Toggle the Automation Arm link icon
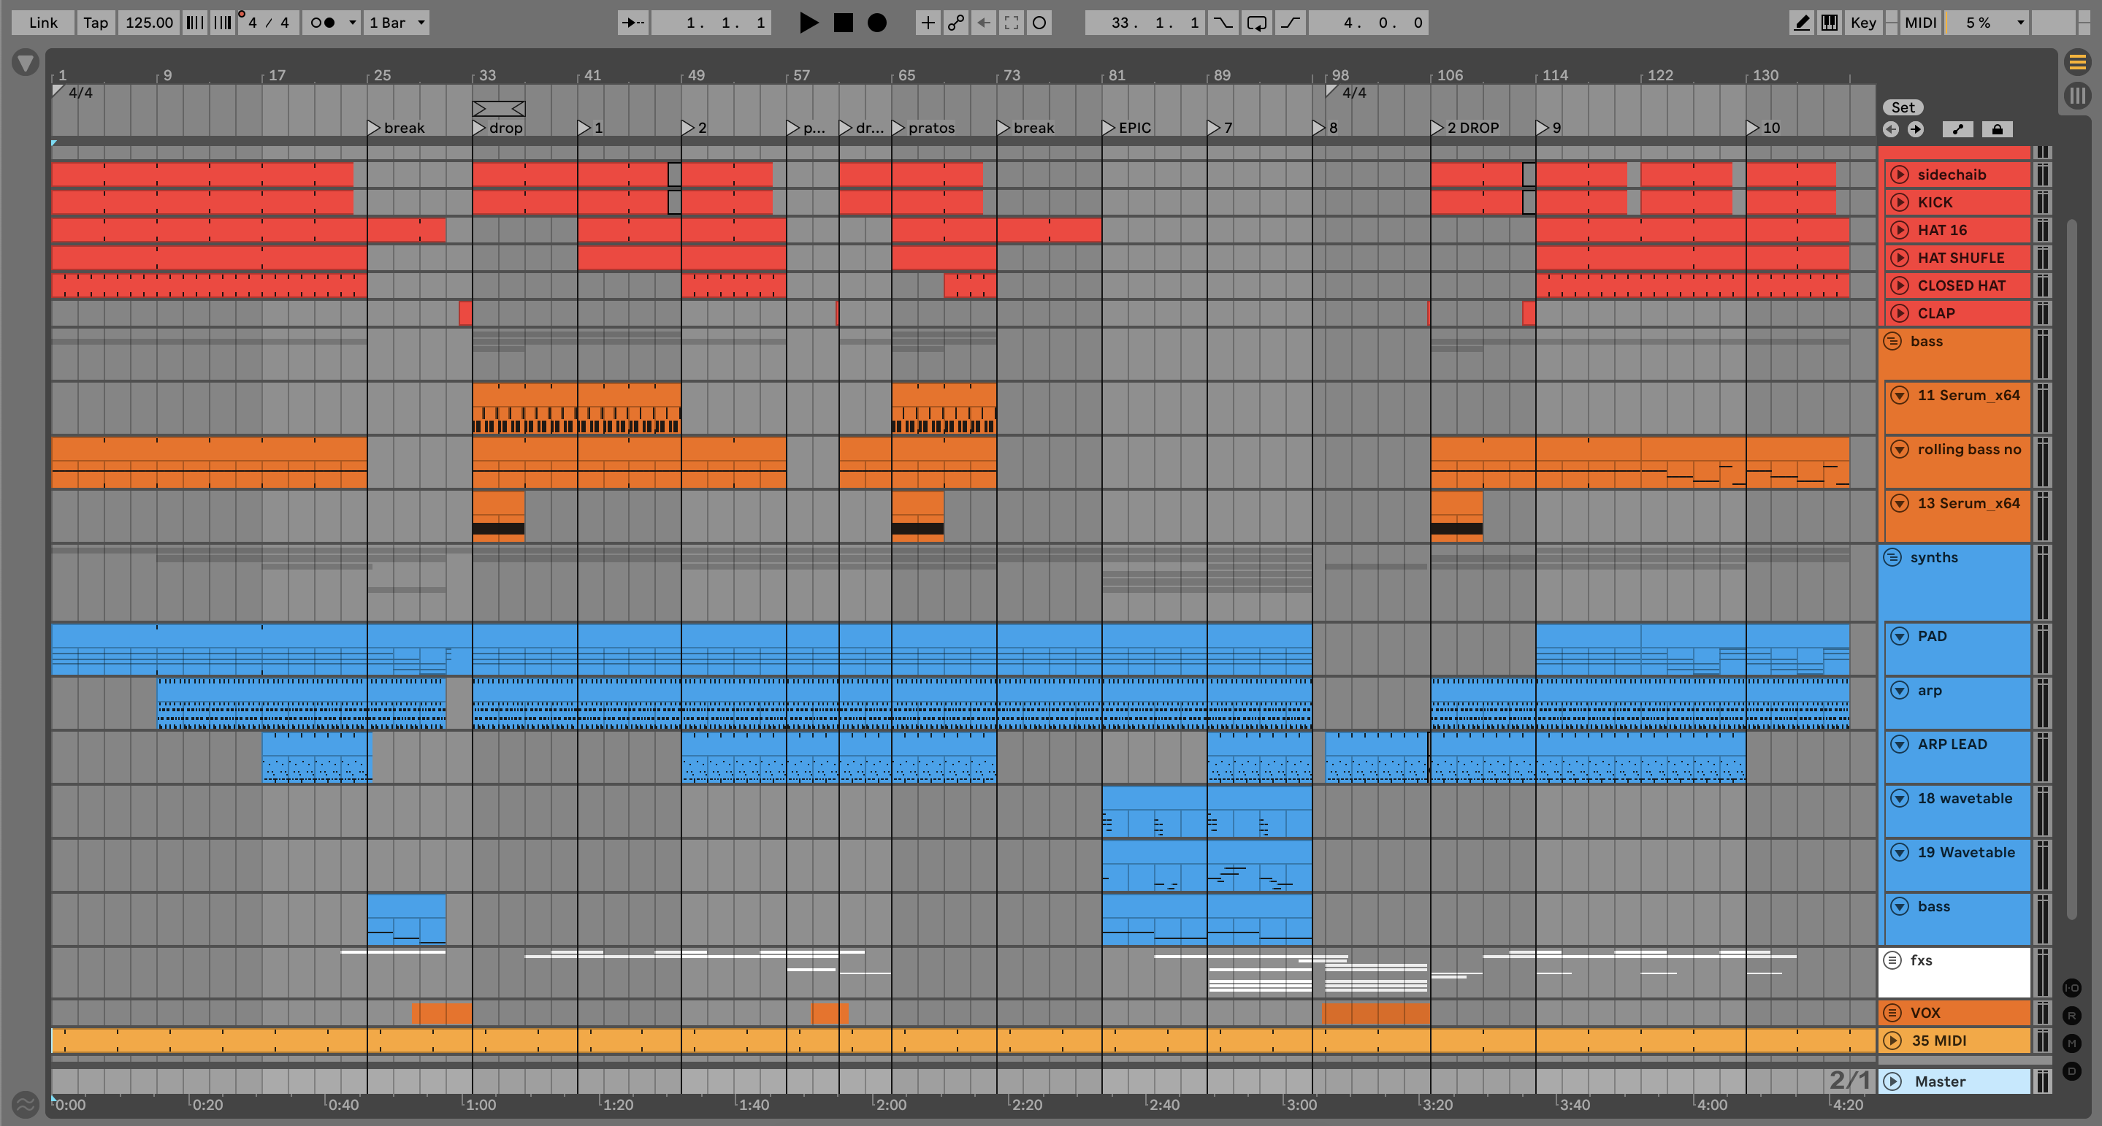The height and width of the screenshot is (1126, 2102). coord(955,23)
